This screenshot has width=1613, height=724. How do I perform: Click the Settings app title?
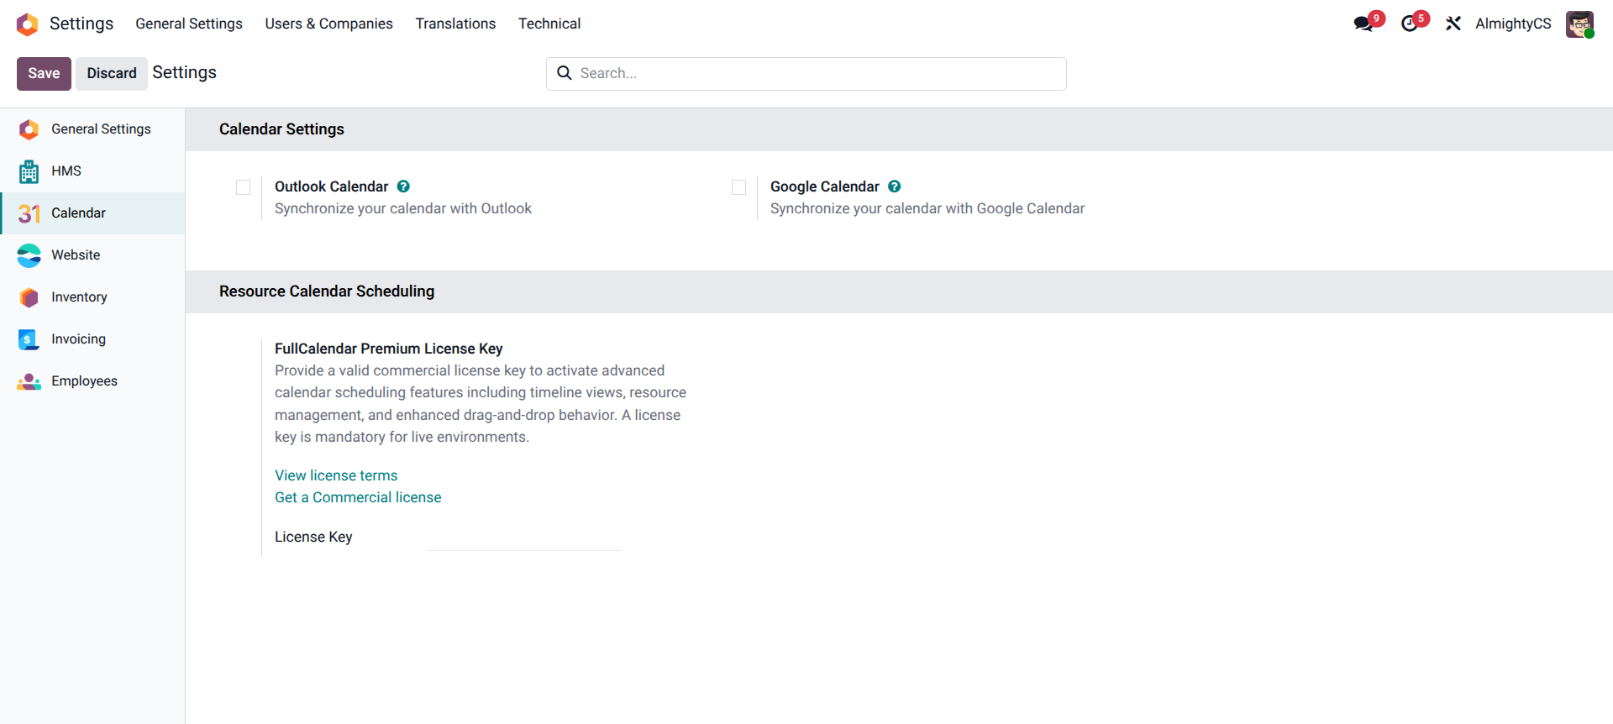[x=81, y=24]
